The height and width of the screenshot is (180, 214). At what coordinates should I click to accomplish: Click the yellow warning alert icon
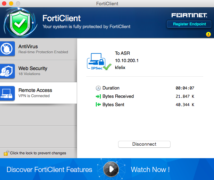[208, 34]
